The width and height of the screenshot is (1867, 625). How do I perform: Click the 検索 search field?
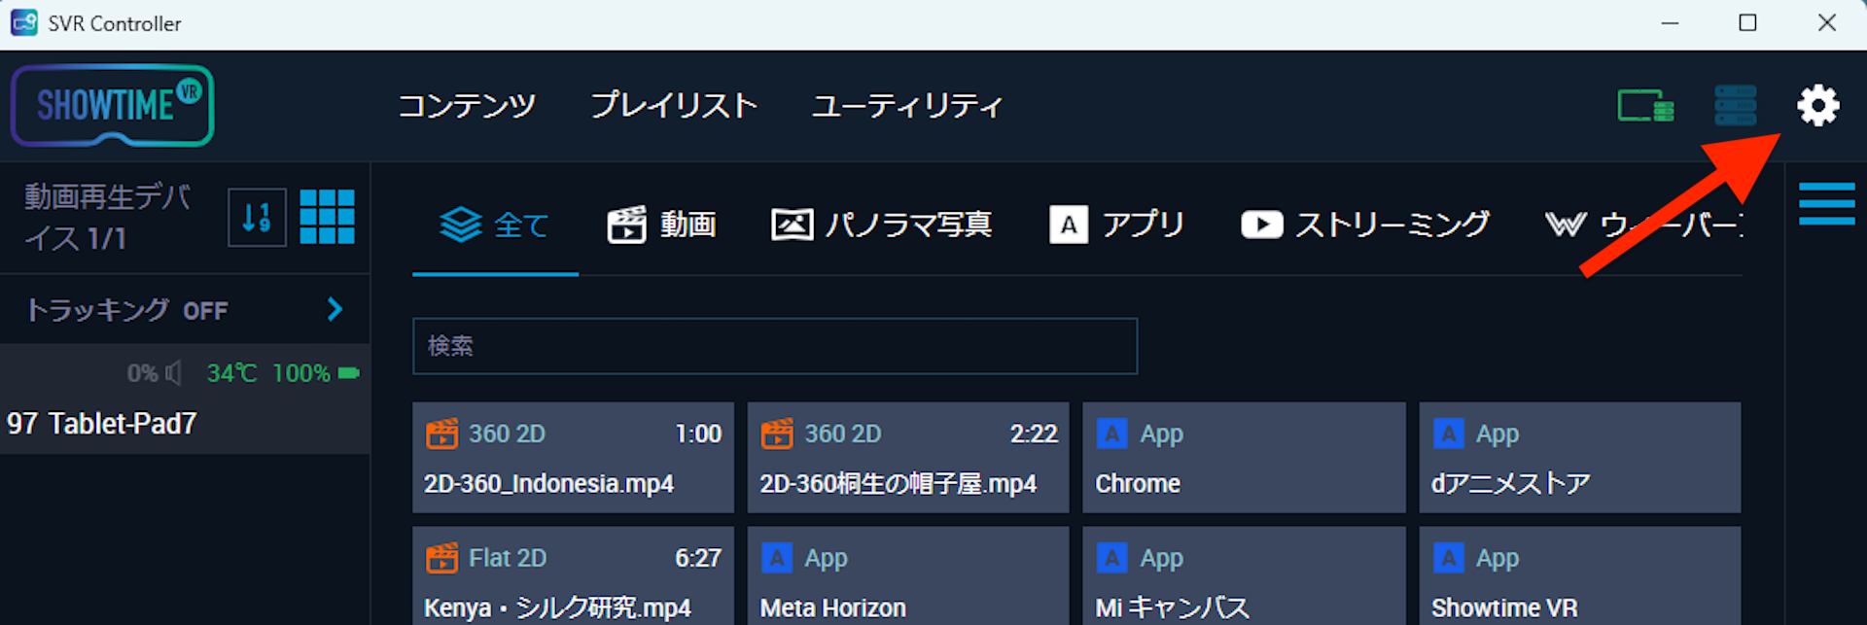(775, 346)
